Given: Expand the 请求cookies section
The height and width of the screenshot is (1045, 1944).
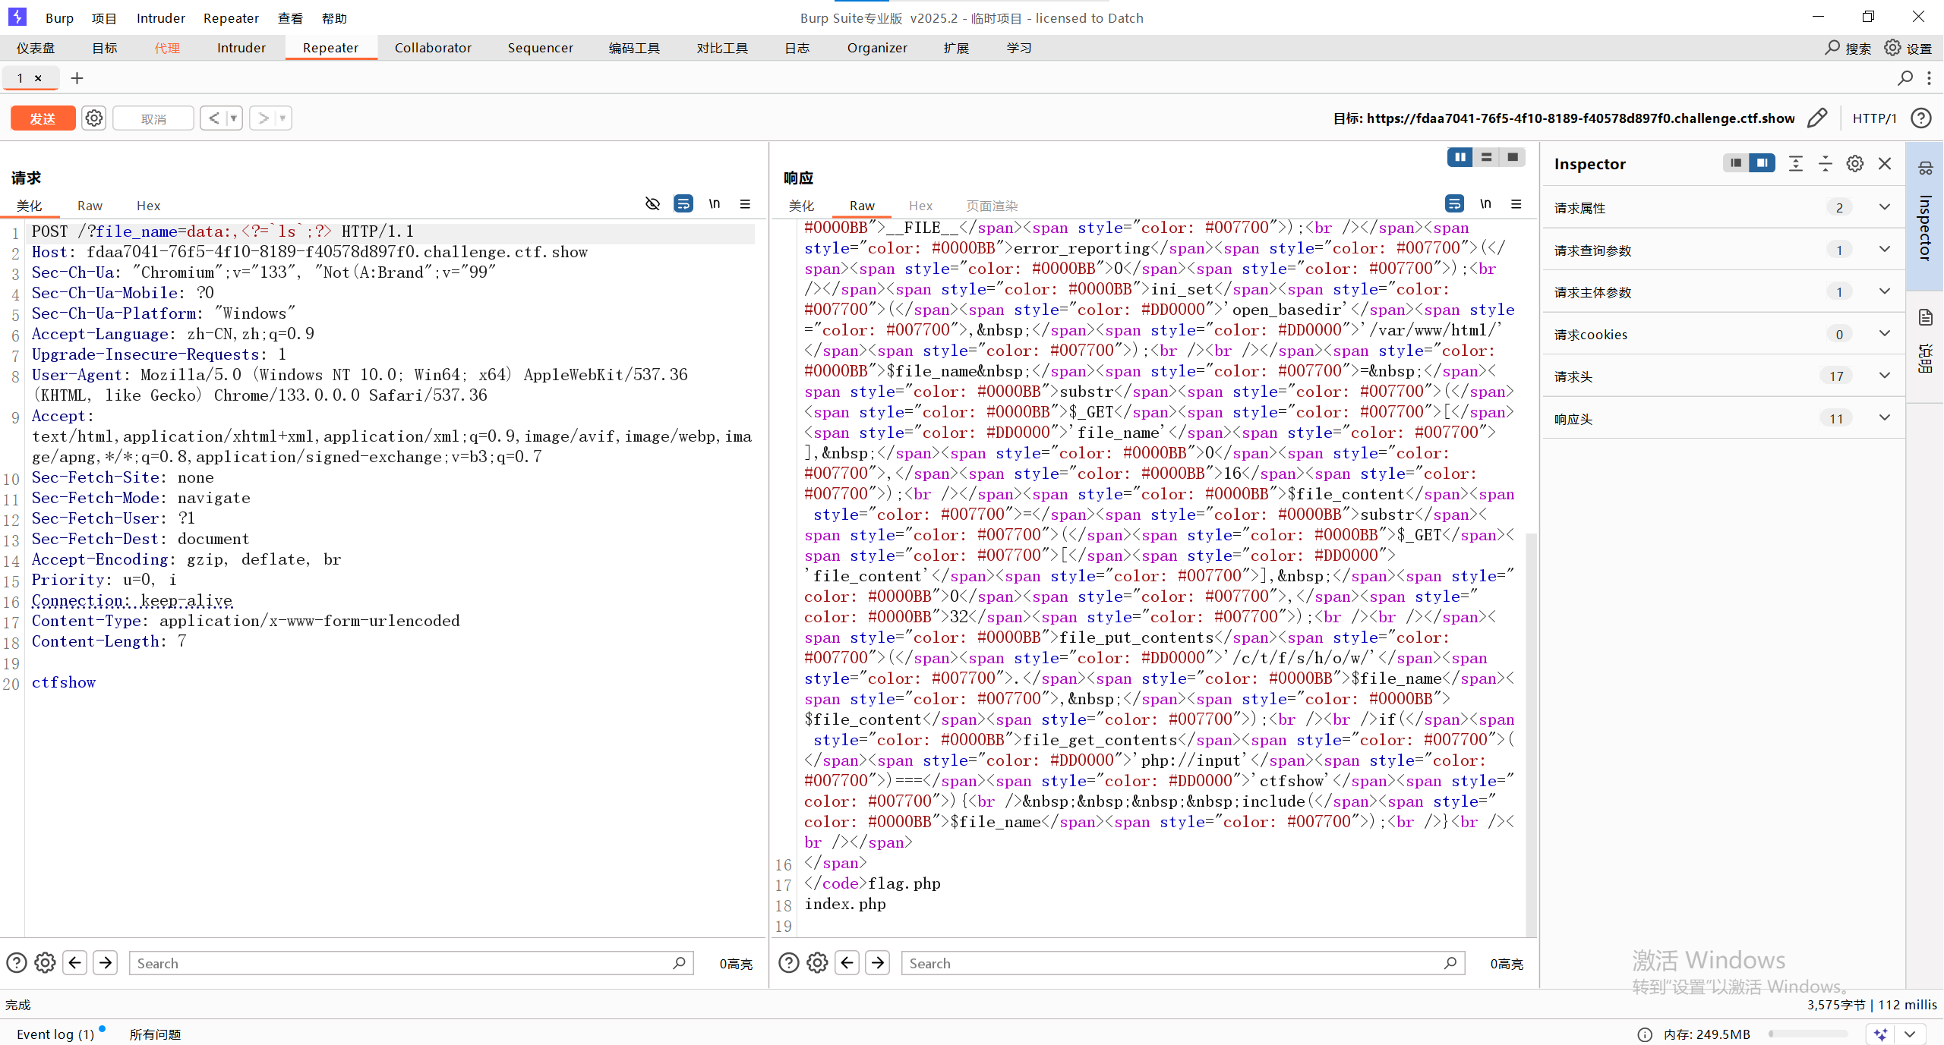Looking at the screenshot, I should 1884,334.
